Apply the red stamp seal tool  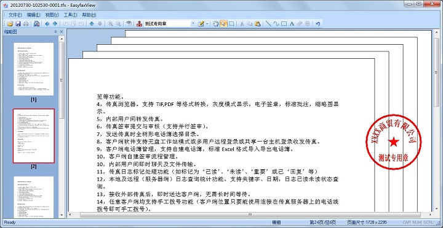pyautogui.click(x=139, y=24)
